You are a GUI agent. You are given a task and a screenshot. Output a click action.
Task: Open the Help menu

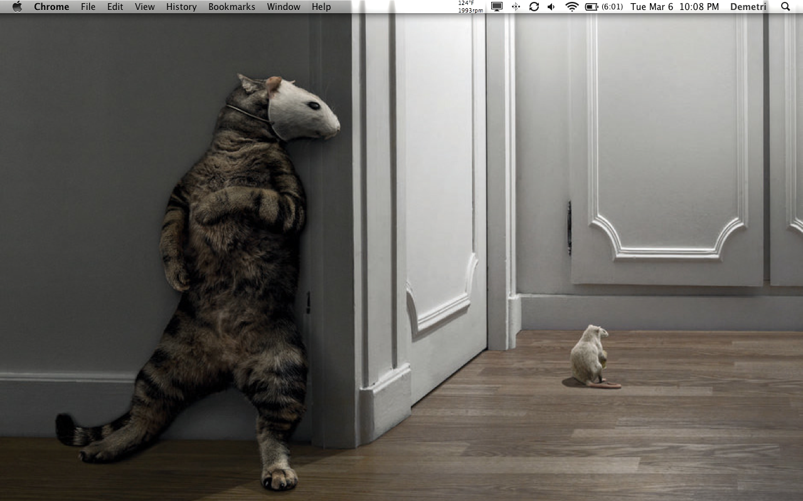coord(321,7)
